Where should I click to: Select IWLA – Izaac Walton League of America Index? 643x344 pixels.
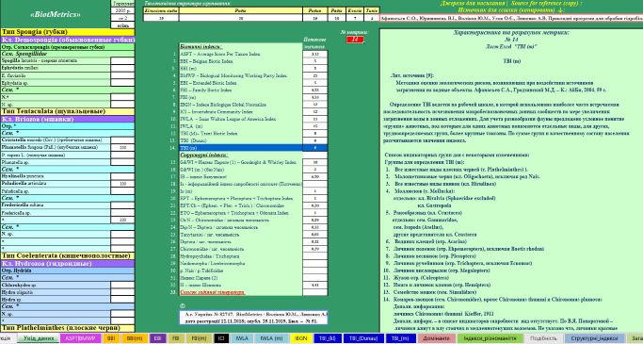click(241, 119)
